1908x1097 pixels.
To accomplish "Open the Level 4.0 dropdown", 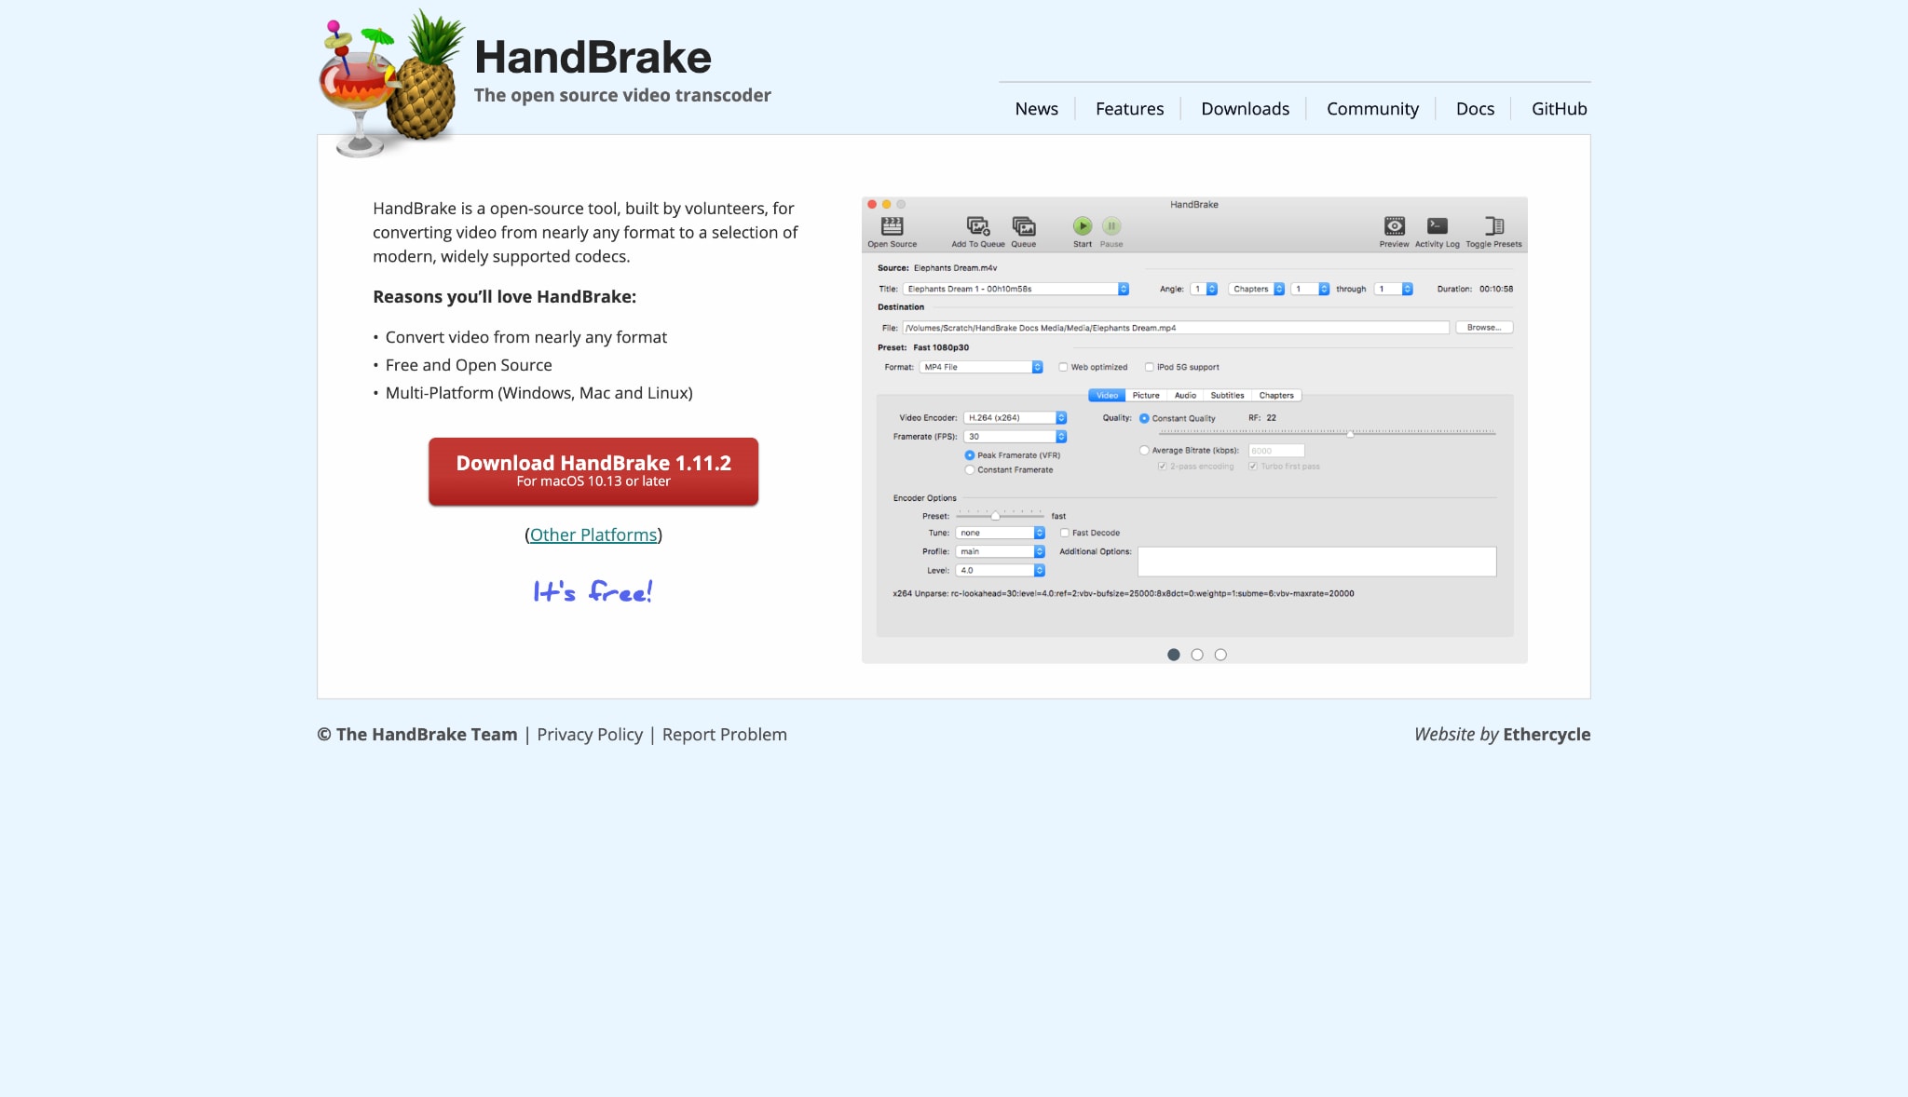I will click(1000, 570).
